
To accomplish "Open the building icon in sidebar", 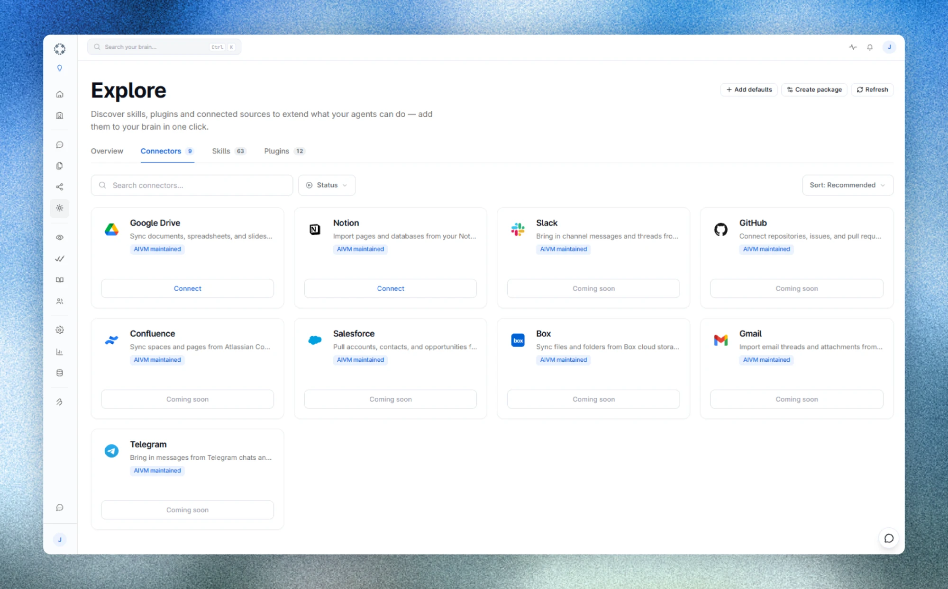I will click(x=60, y=116).
